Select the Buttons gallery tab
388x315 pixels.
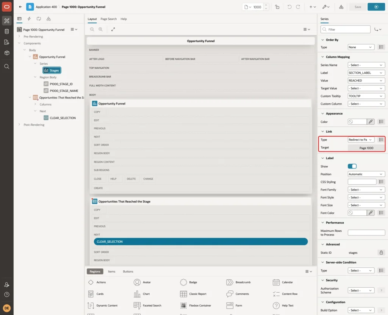128,271
